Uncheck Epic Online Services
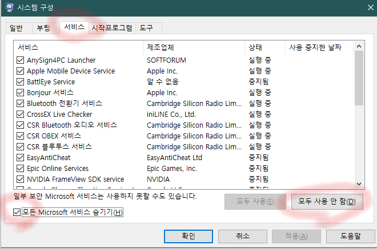This screenshot has height=249, width=377. coord(20,169)
